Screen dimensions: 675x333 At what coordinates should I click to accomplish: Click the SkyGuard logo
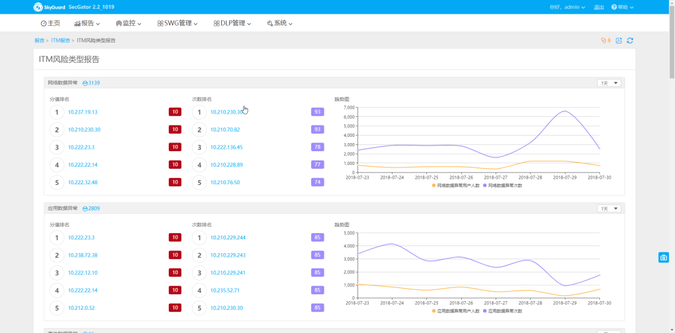coord(49,7)
